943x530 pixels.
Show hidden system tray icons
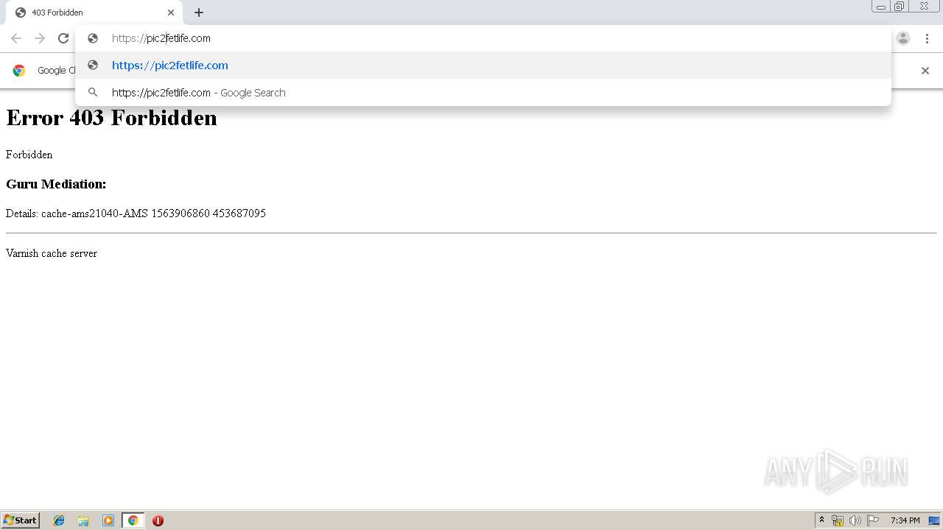[x=821, y=520]
